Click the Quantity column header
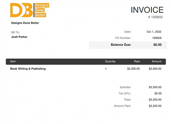Screen dimensions: 171x124 coord(110,61)
